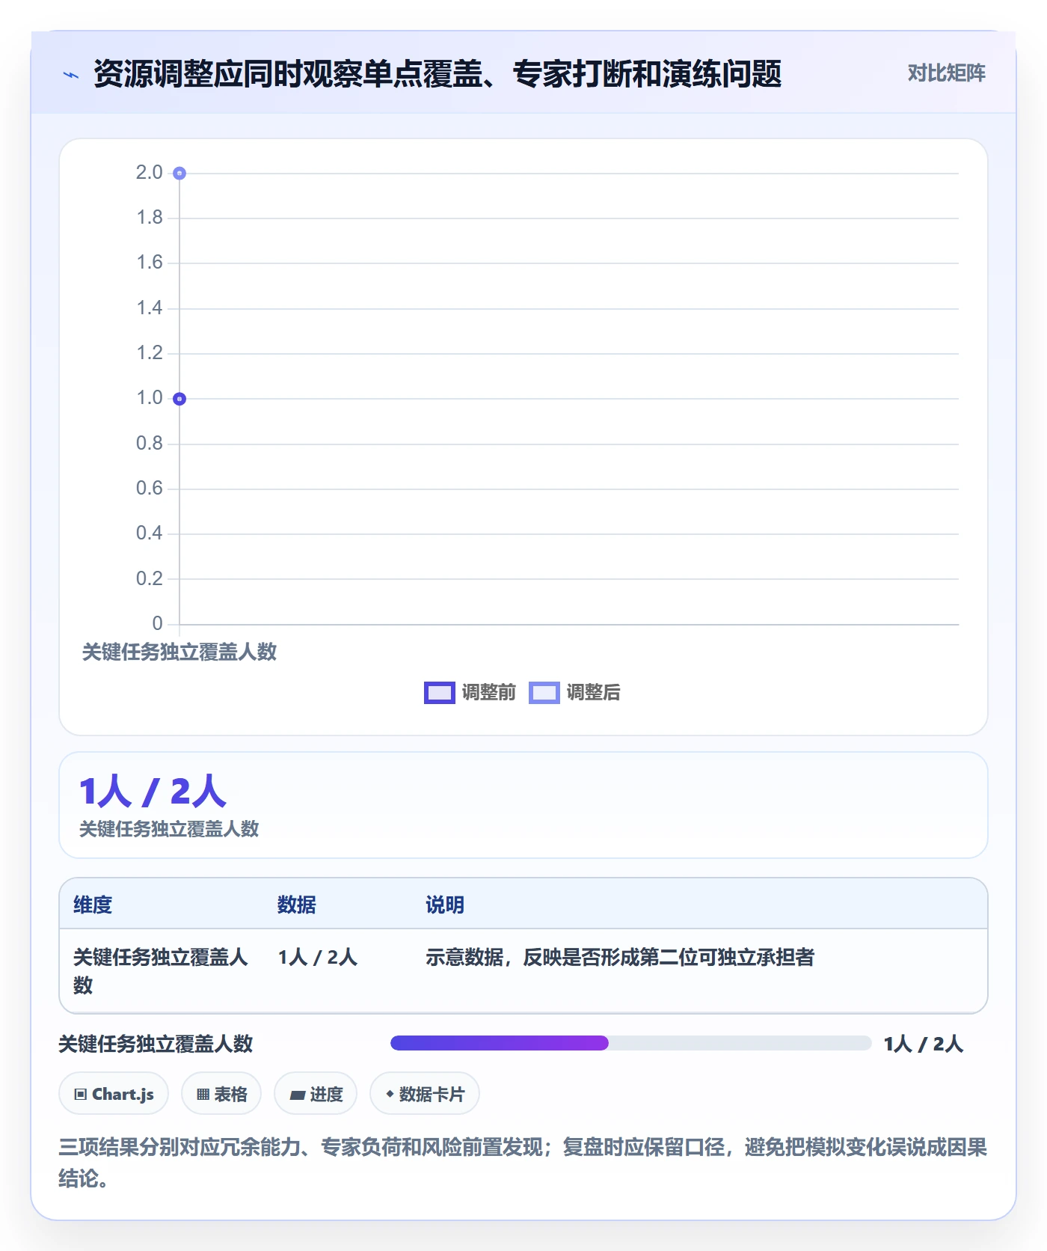Screen dimensions: 1047x1251
Task: Click the 维度 column header
Action: 93,905
